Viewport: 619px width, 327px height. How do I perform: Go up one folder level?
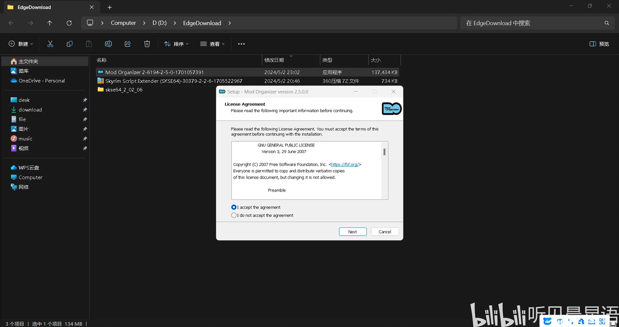point(50,23)
